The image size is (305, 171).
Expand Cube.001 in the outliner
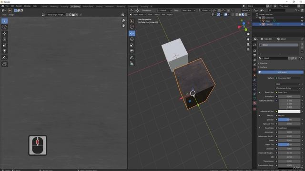point(260,24)
